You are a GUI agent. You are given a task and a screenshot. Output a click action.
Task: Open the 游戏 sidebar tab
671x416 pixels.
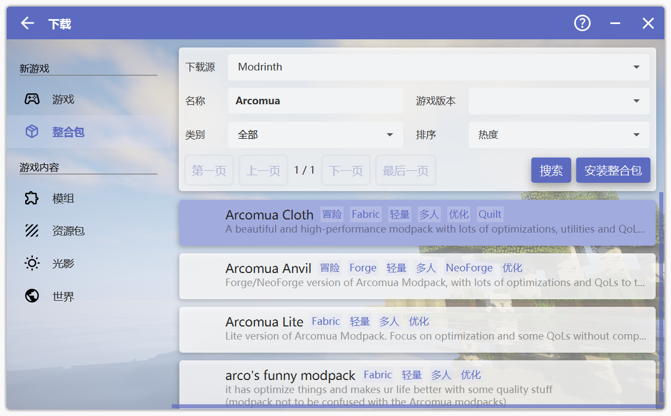89,99
